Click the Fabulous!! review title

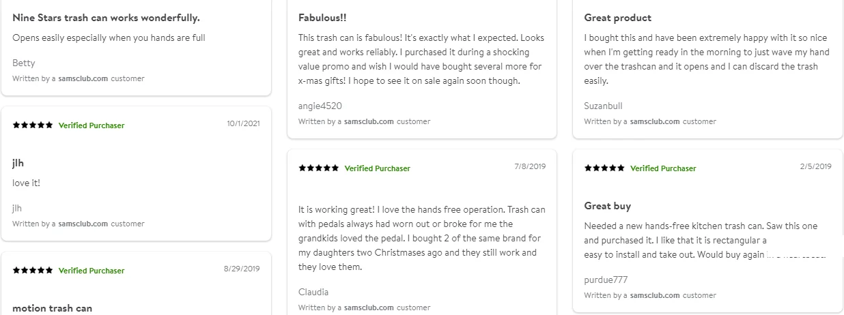[323, 18]
